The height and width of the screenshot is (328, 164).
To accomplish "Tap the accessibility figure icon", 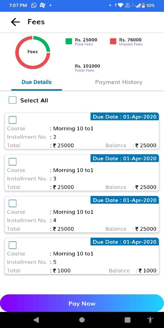I will 150,320.
